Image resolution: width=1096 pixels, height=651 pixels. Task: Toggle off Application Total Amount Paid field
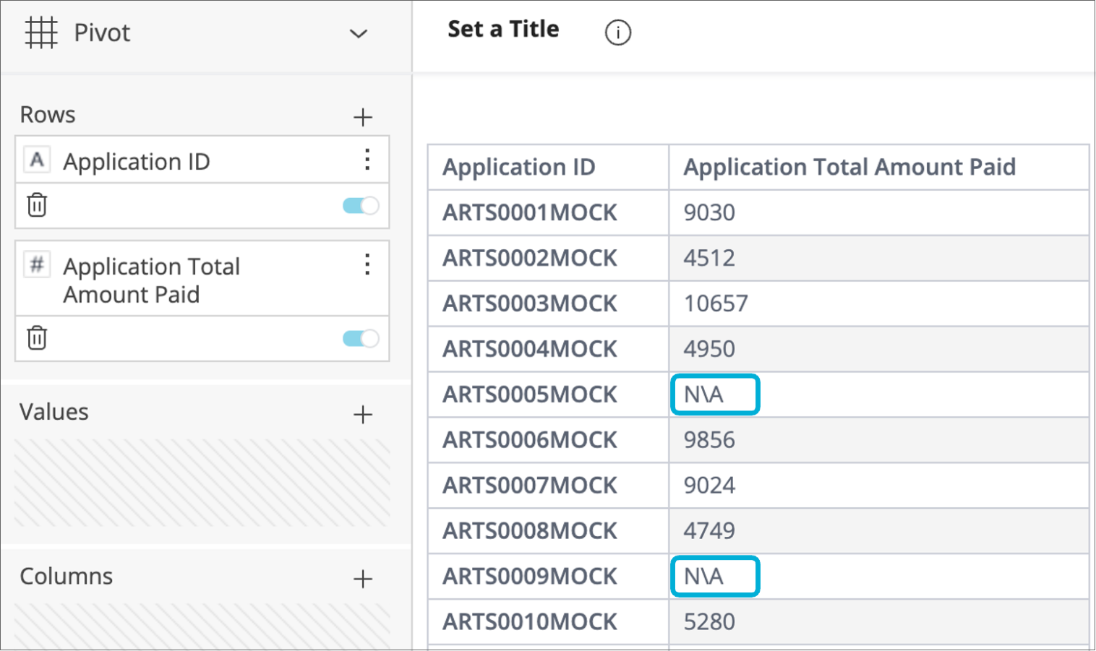(360, 338)
